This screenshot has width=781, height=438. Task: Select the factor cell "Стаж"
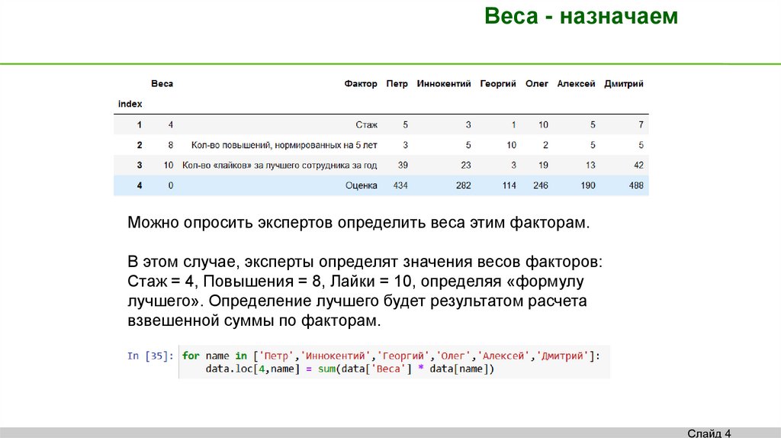[367, 124]
